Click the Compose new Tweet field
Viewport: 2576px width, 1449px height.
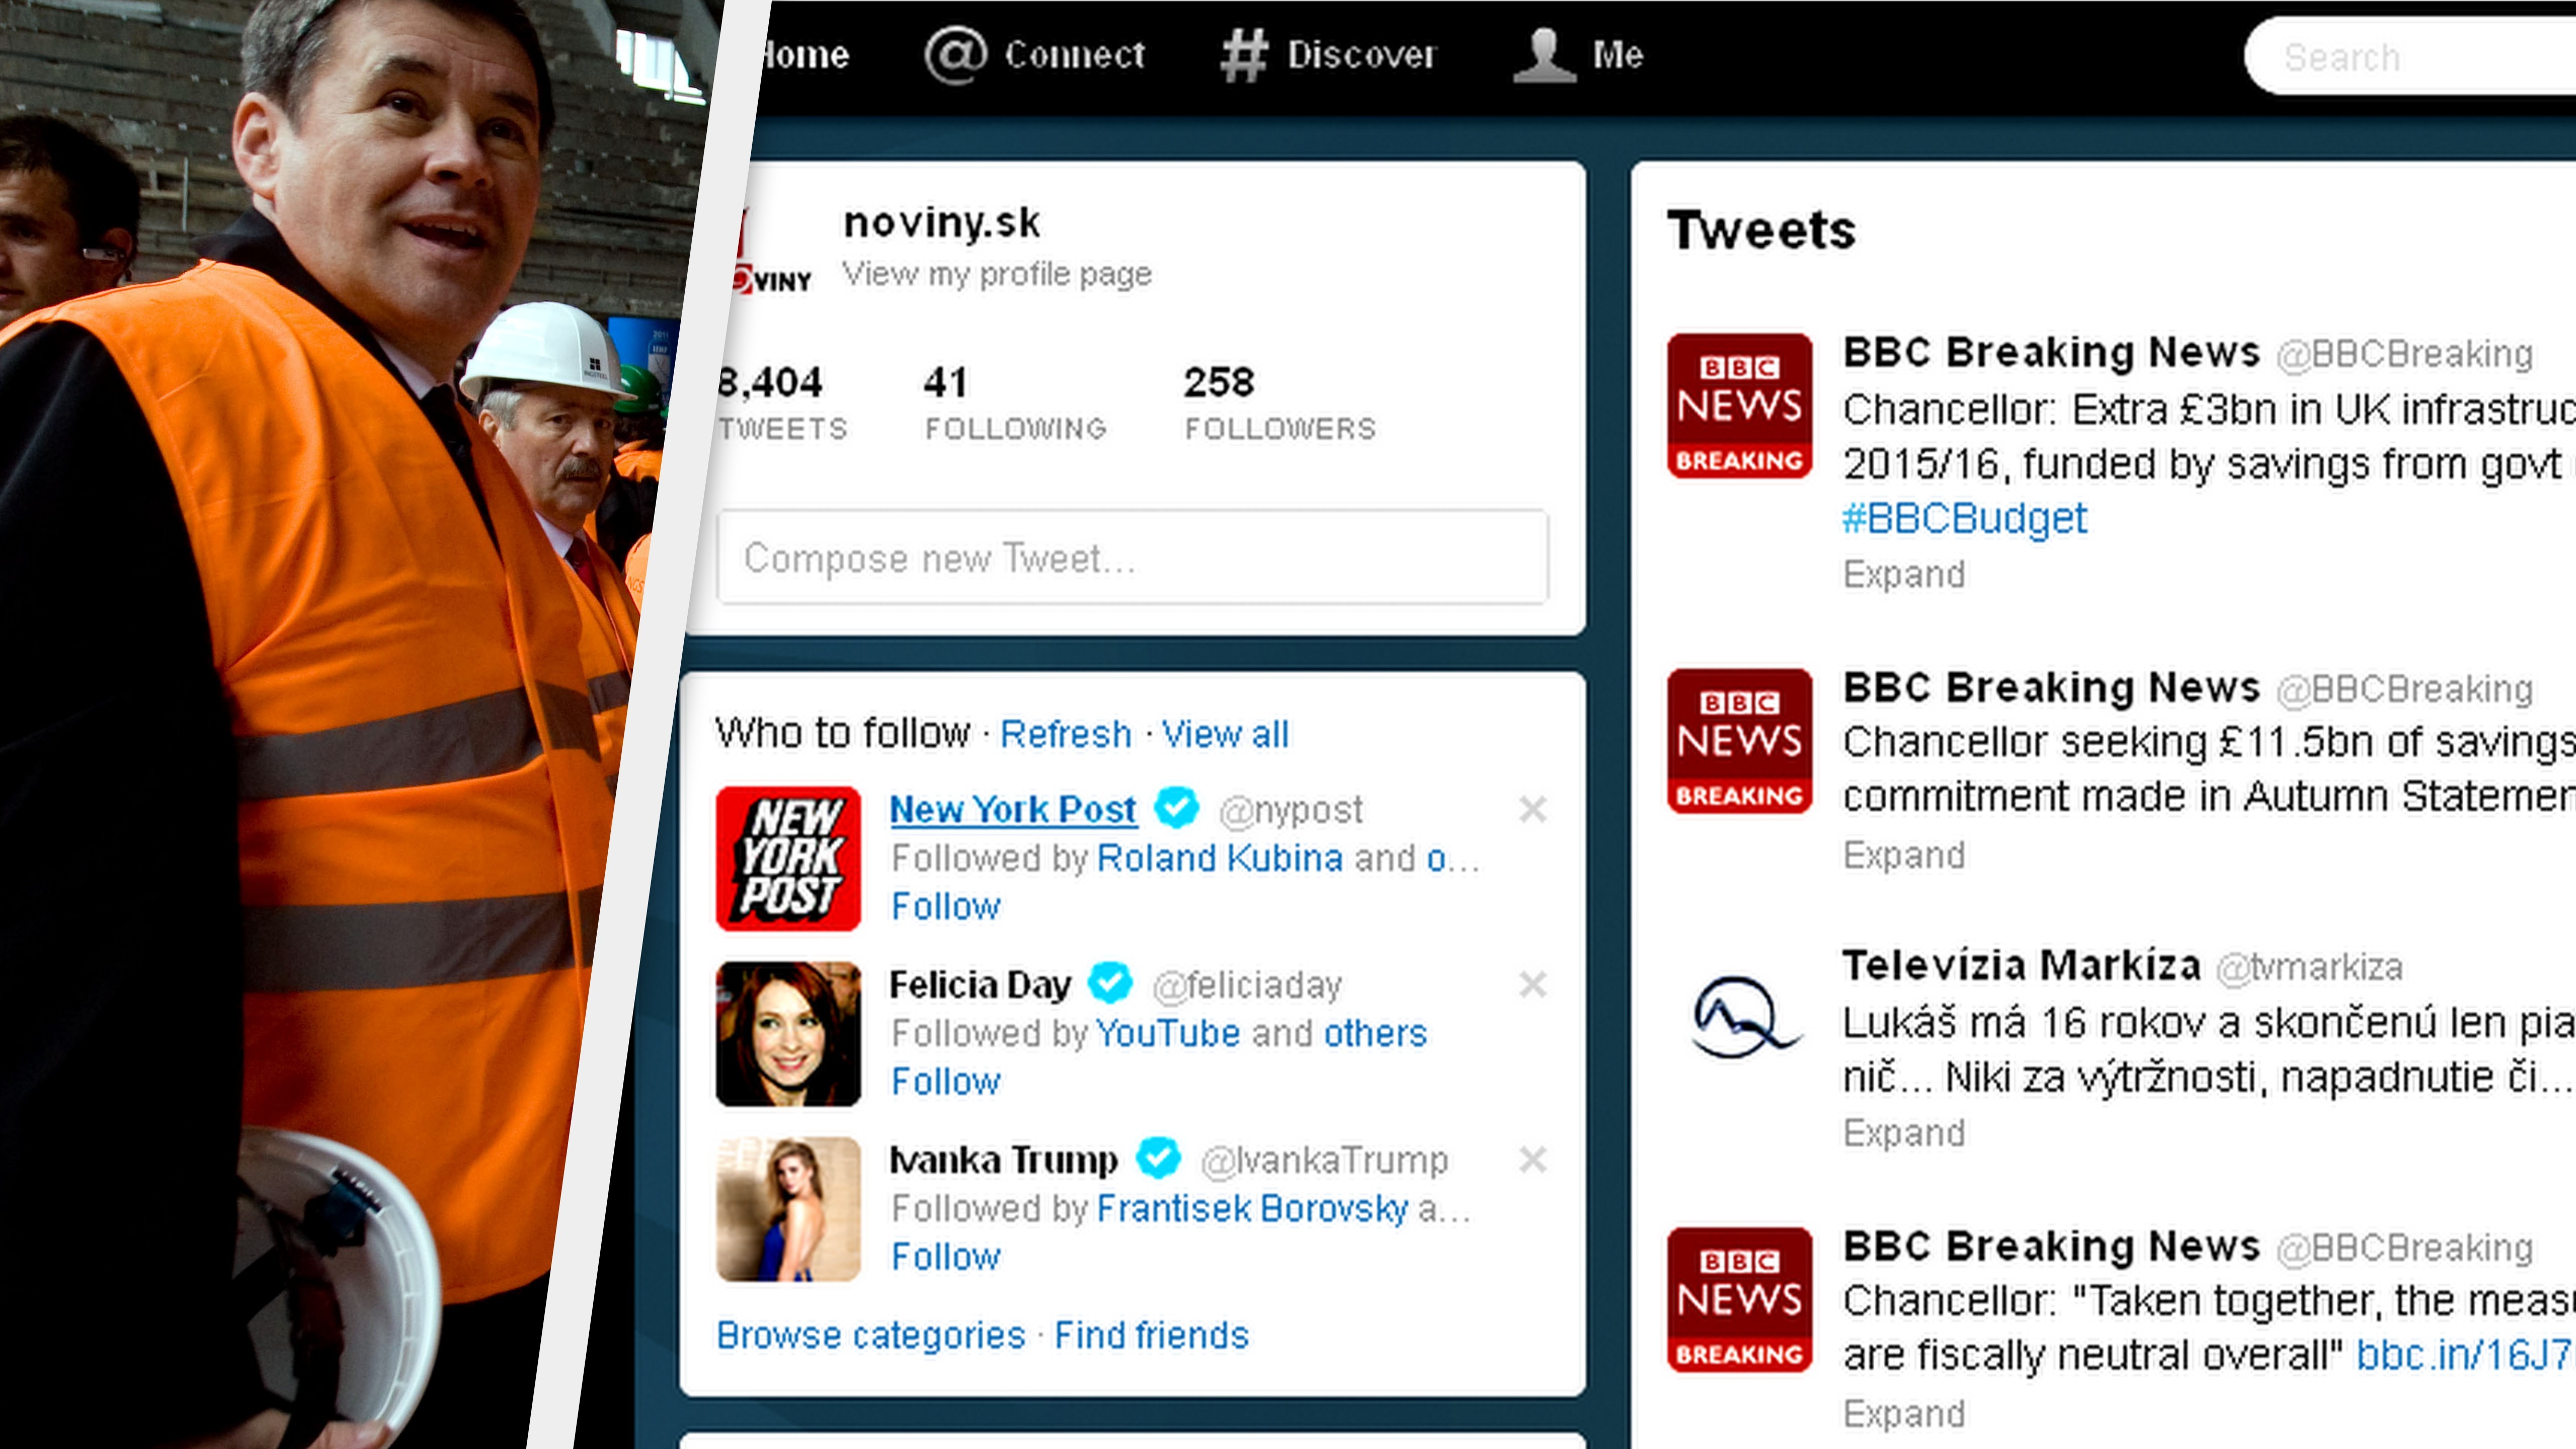[x=1132, y=557]
